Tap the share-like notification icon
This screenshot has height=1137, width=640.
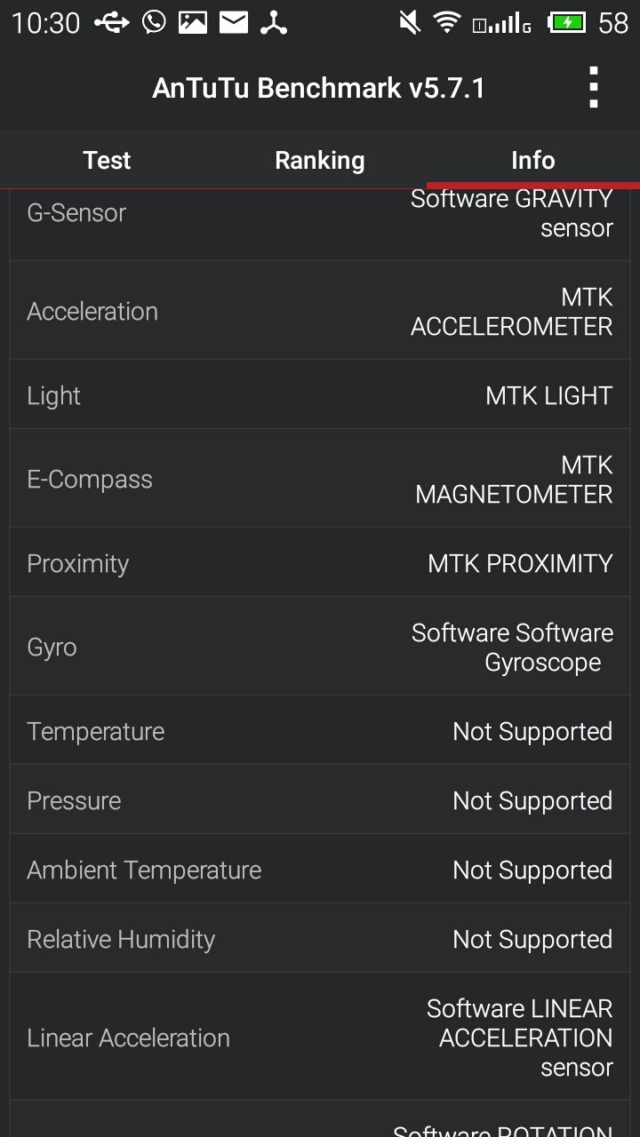click(274, 22)
